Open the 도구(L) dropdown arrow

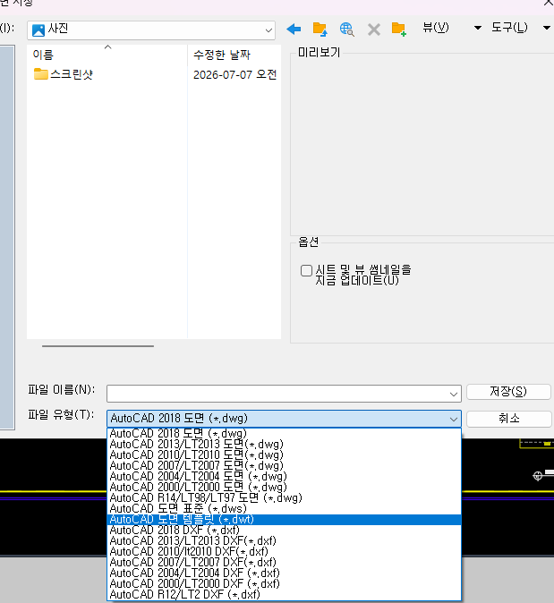[547, 28]
